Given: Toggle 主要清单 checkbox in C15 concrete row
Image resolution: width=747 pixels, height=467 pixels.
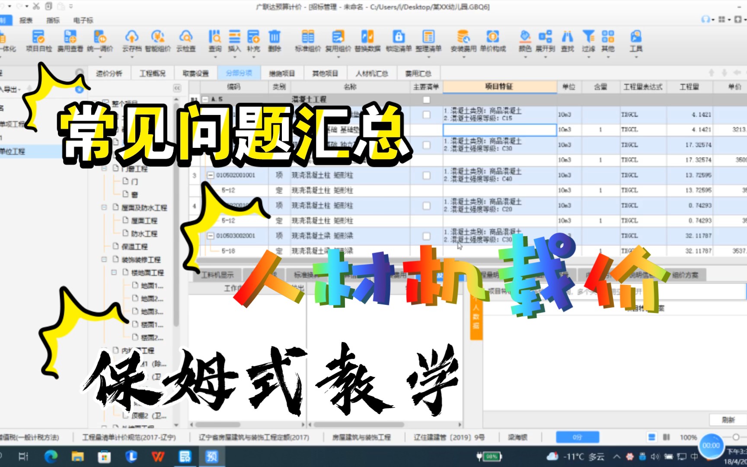Looking at the screenshot, I should point(426,115).
